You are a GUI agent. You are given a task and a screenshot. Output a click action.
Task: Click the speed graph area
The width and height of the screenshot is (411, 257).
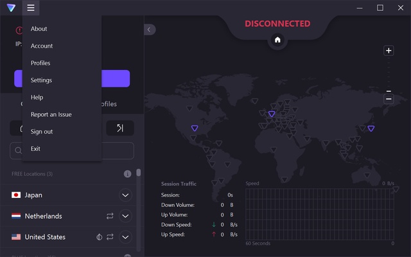320,214
